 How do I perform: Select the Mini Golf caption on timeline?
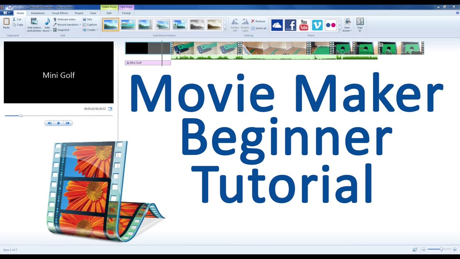coord(148,63)
